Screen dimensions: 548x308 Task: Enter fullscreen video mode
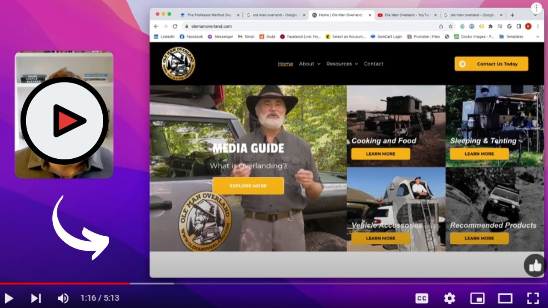click(533, 298)
